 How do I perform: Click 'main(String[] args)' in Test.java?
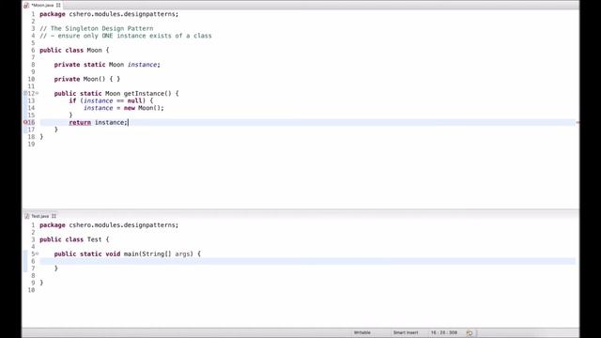click(159, 254)
